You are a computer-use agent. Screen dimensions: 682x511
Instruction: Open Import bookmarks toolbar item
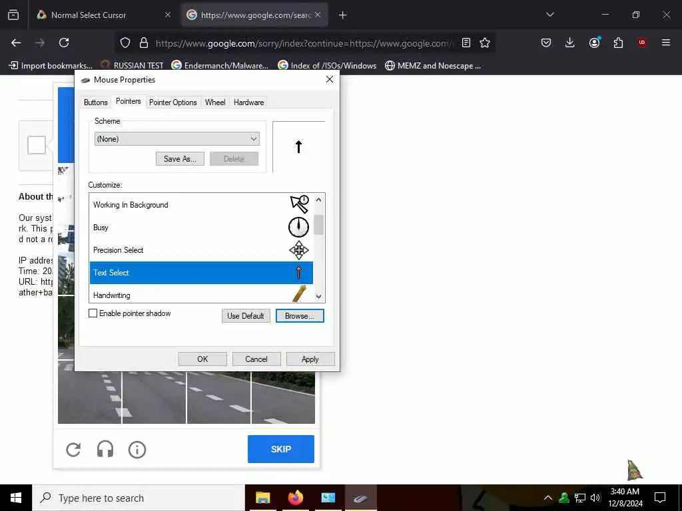51,66
